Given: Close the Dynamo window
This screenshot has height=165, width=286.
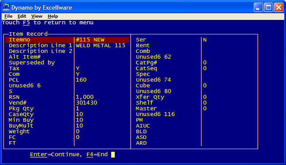Looking at the screenshot, I should [278, 7].
